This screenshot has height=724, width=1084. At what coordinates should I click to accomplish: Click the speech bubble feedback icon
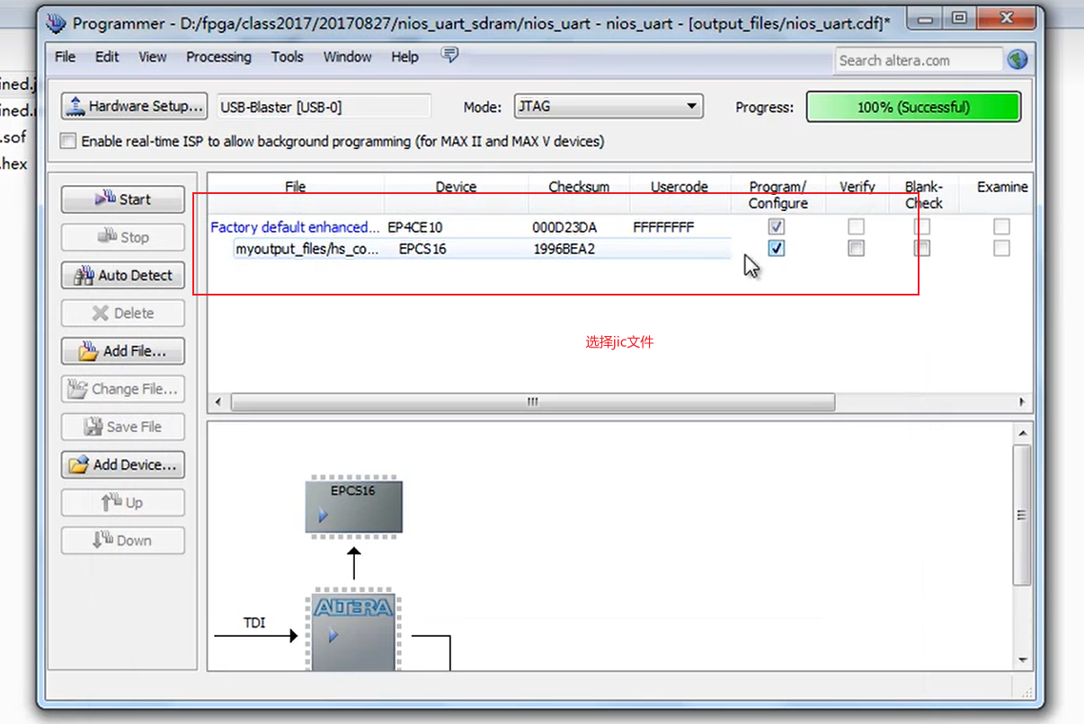450,56
